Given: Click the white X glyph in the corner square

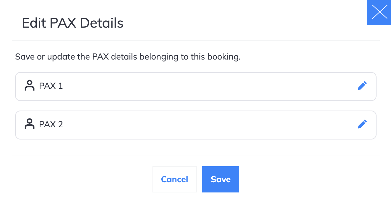Looking at the screenshot, I should click(379, 12).
